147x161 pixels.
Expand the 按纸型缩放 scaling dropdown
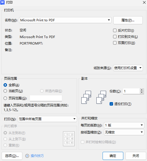coord(124,132)
